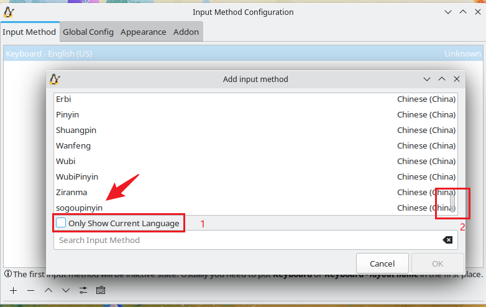486x307 pixels.
Task: Select the Shuangpin input method
Action: pos(255,130)
